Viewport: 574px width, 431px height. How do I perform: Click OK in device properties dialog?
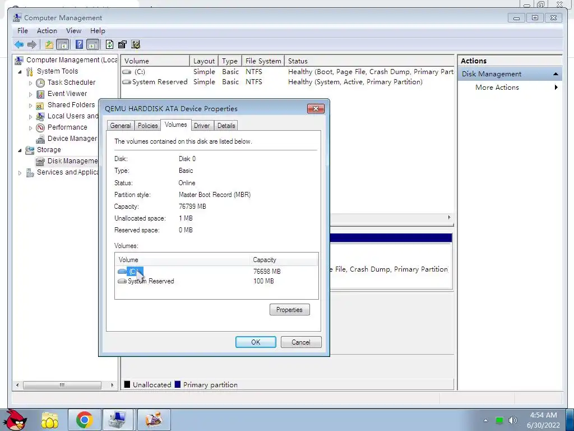pos(256,342)
